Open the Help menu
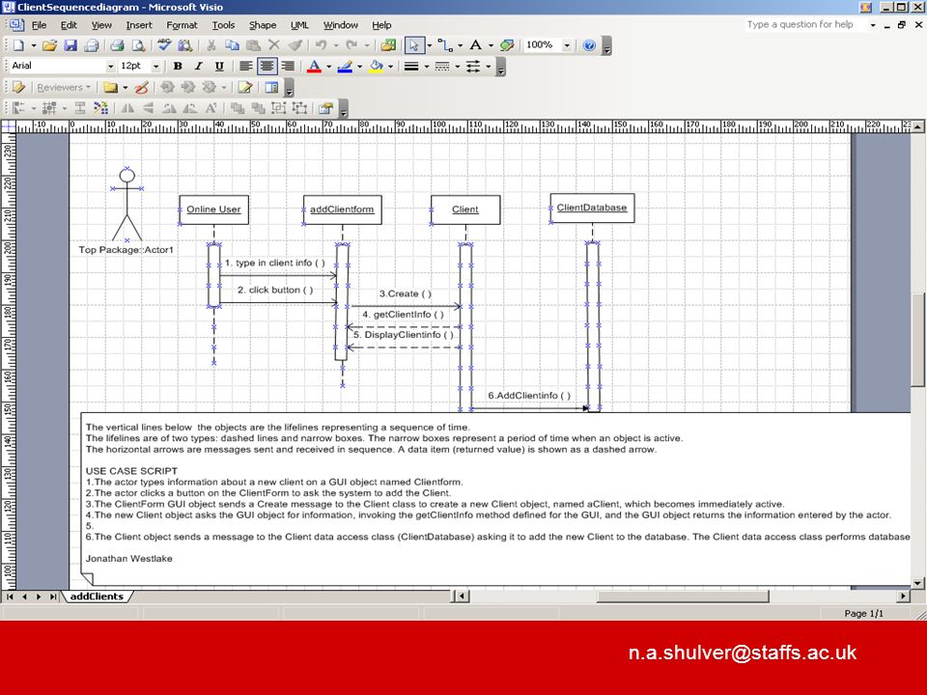Viewport: 927px width, 695px height. (381, 25)
